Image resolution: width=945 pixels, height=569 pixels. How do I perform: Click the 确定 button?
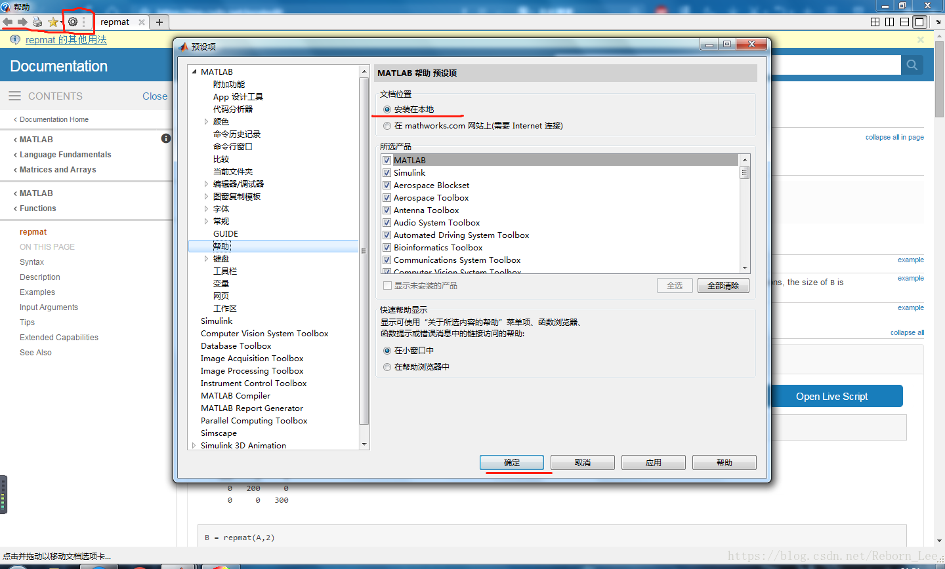(512, 463)
